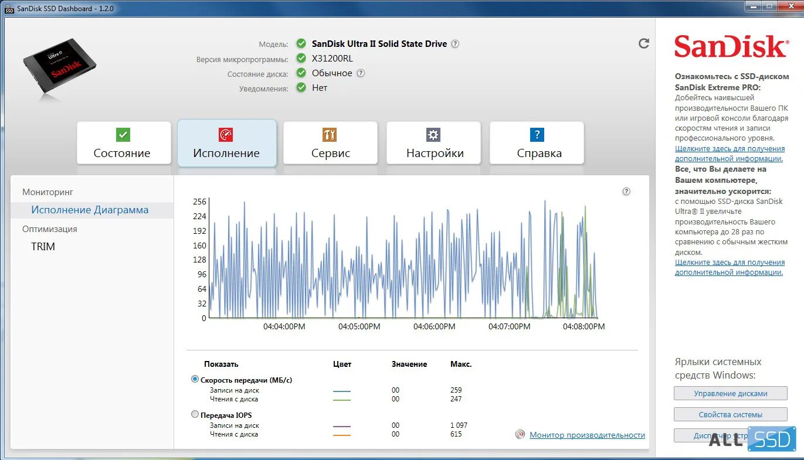Switch to the Исполнение tab
The image size is (804, 460).
pyautogui.click(x=227, y=143)
